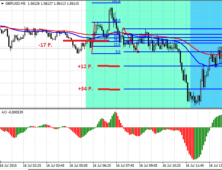Select the red marker line beside +12 P.
Image resolution: width=222 pixels, height=170 pixels.
[x=109, y=66]
